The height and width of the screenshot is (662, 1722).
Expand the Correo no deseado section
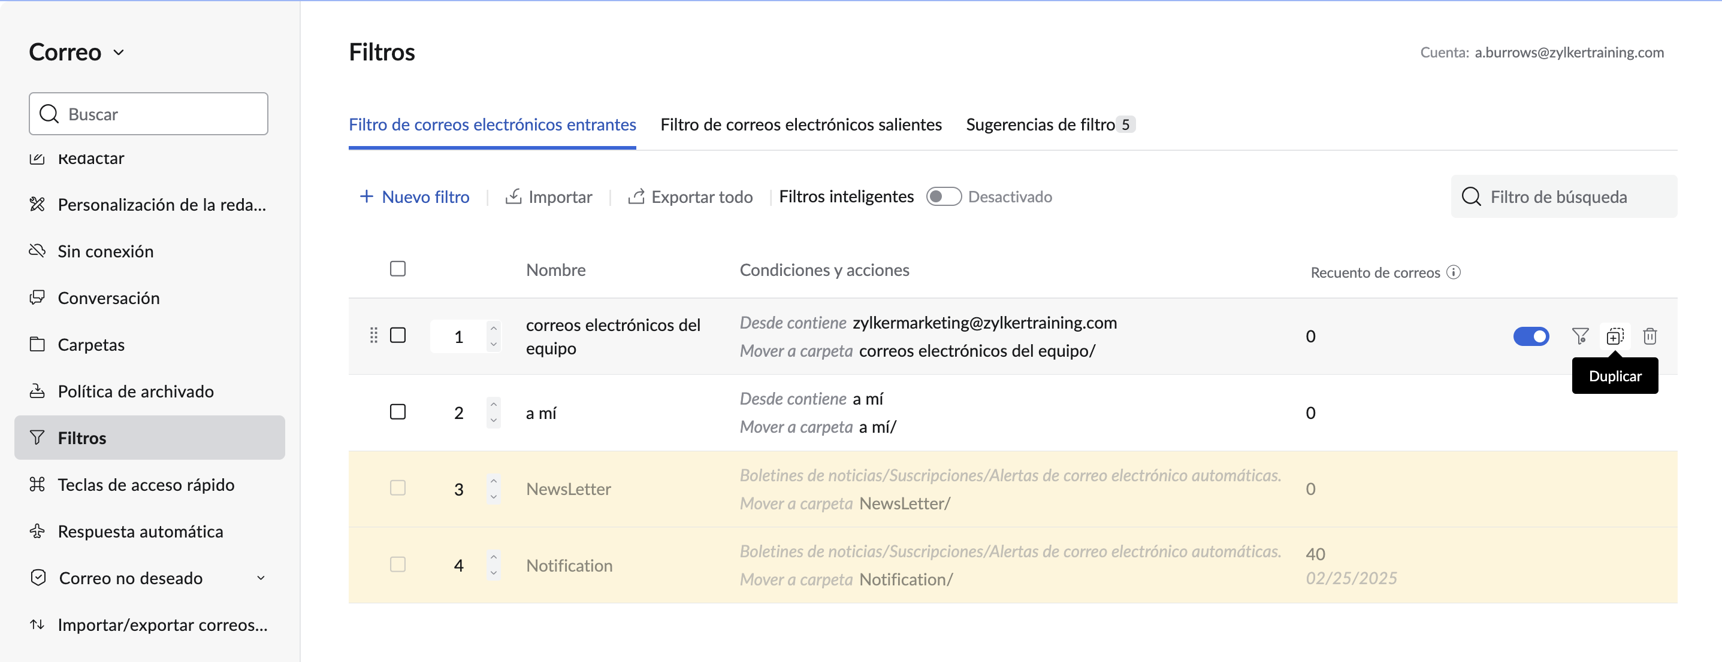tap(261, 578)
